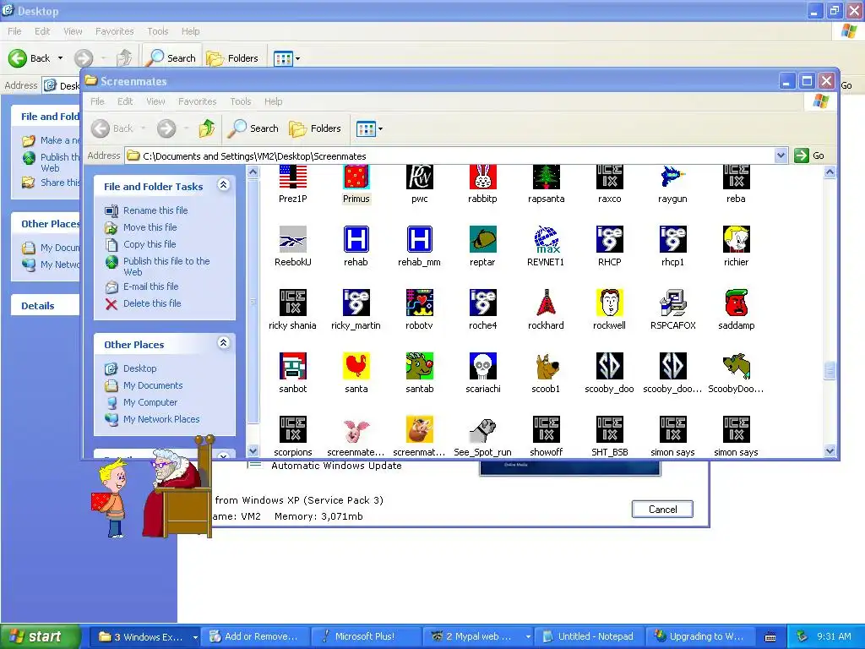Select the raygun file icon

672,177
